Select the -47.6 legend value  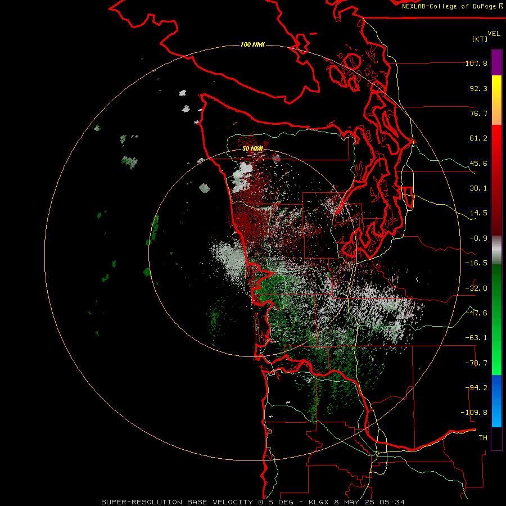pyautogui.click(x=476, y=313)
